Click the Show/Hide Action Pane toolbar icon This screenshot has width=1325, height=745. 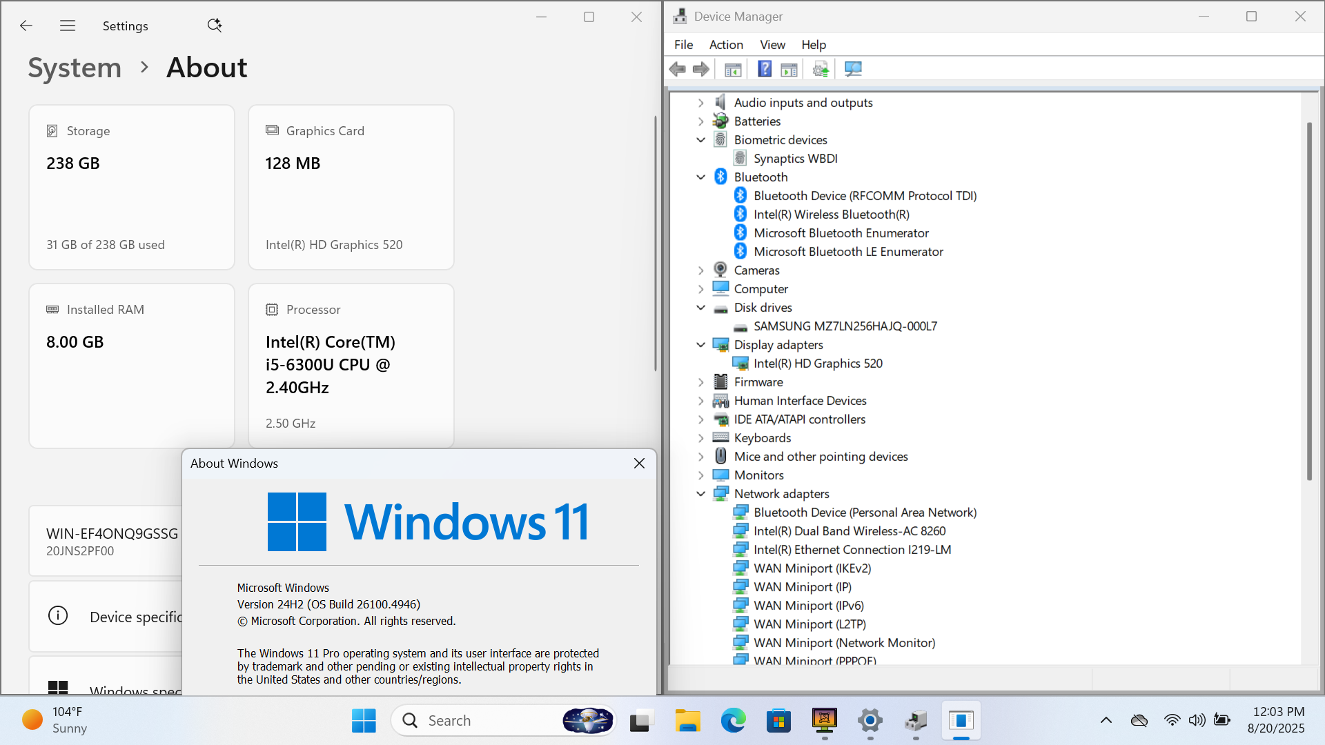pos(789,69)
